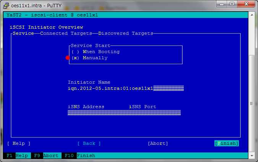258x162 pixels.
Task: Select the When Booting radio option
Action: [x=96, y=52]
